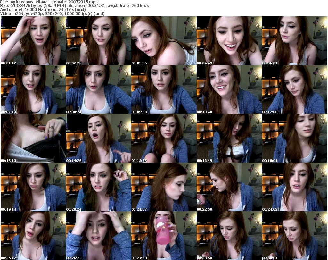Select the thumbnail stamped 00:15:38
Image resolution: width=328 pixels, height=260 pixels.
(x=164, y=138)
